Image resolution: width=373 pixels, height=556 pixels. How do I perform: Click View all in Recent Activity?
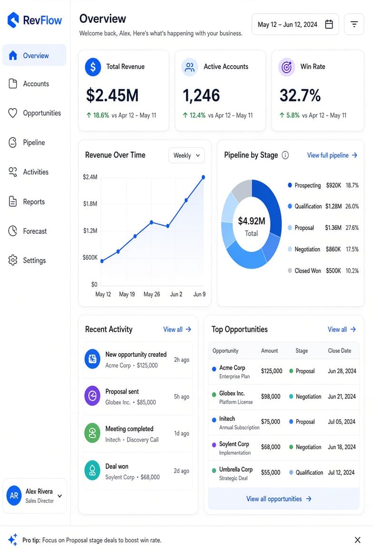point(177,329)
